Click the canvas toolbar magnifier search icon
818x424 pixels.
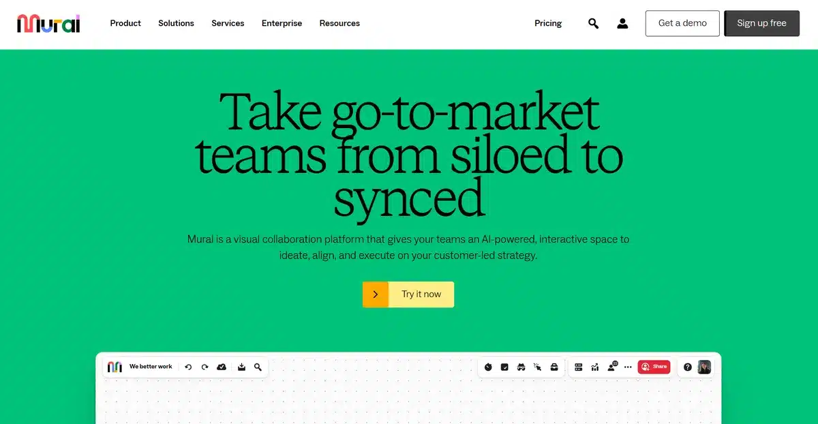[x=258, y=367]
